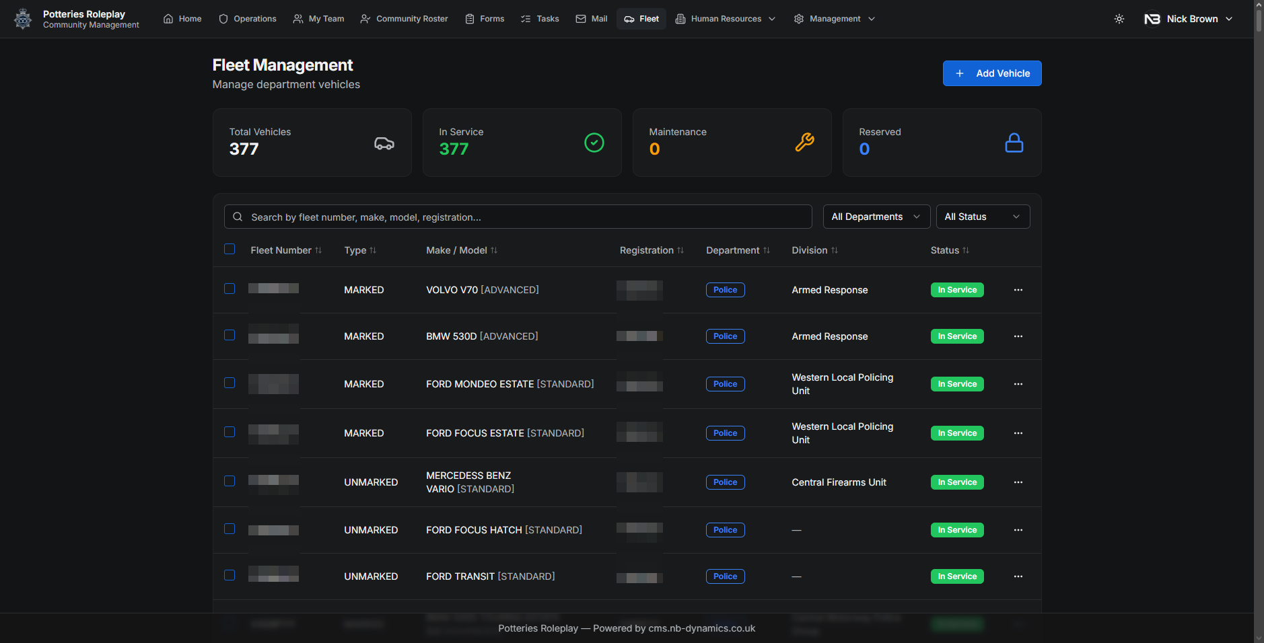Expand the Human Resources menu

726,19
